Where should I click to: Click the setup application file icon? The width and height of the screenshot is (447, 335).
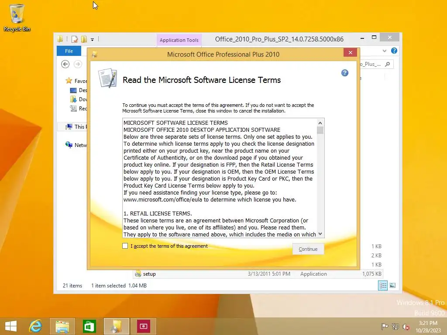click(x=138, y=274)
